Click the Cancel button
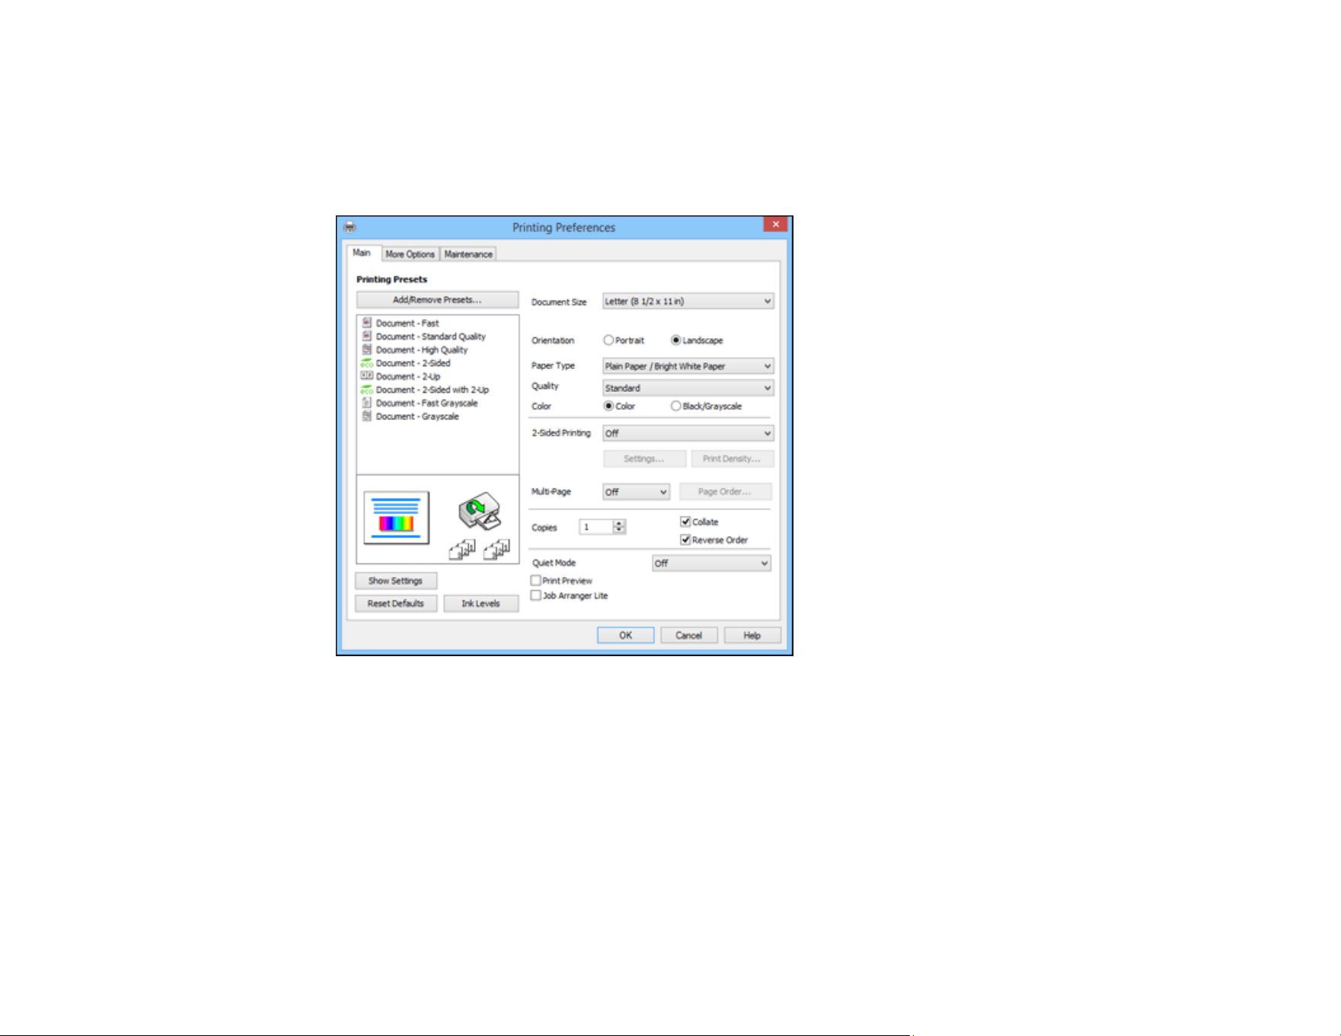 pyautogui.click(x=688, y=636)
